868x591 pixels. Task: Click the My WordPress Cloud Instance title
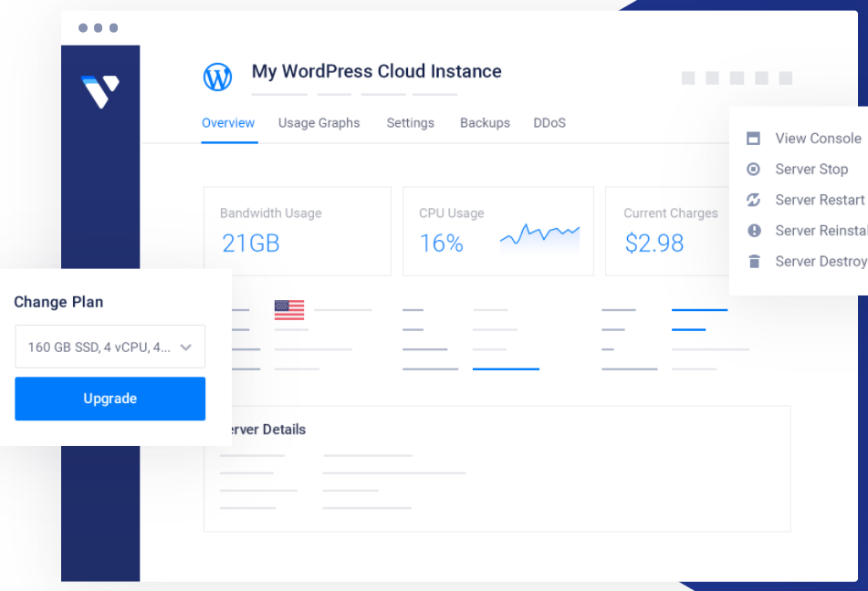pos(376,71)
